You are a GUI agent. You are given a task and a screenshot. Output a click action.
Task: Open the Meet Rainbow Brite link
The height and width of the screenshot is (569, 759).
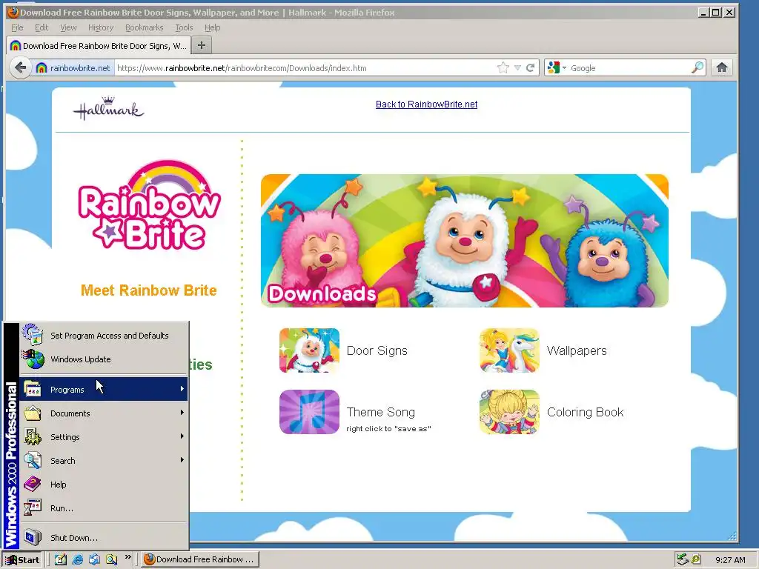click(148, 290)
